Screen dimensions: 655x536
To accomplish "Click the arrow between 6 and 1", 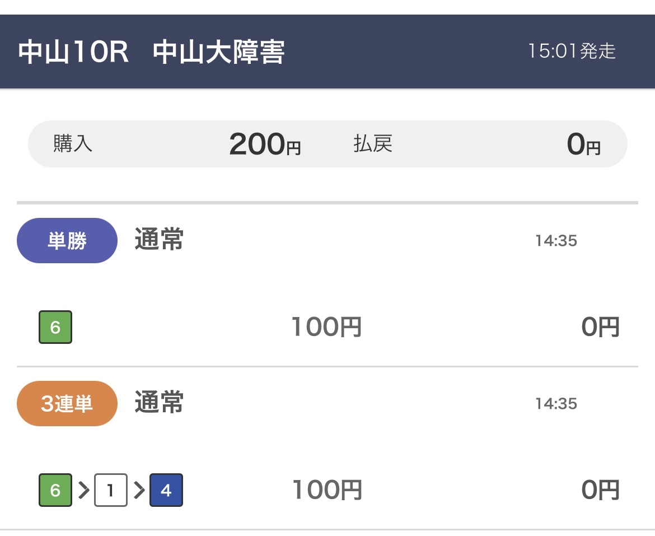I will (83, 490).
